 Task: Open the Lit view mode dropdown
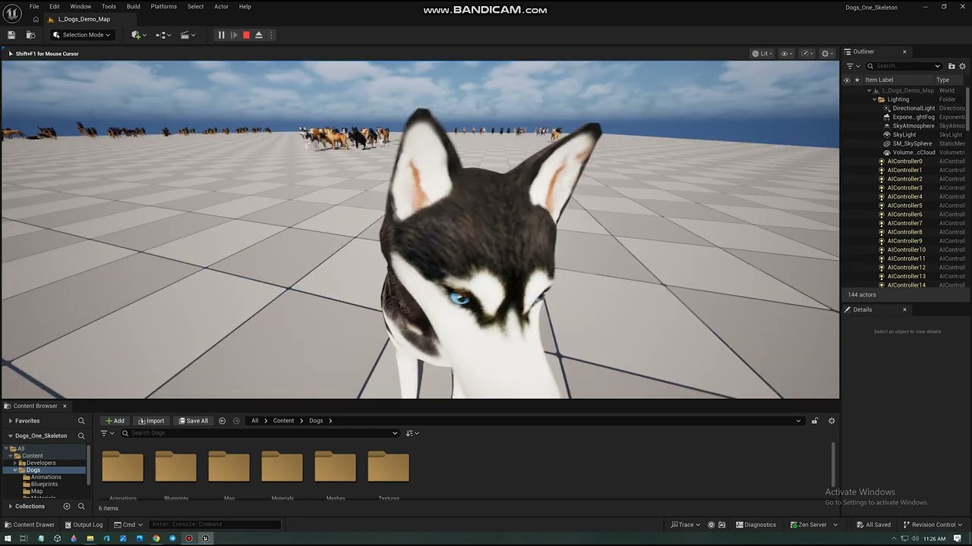(762, 53)
